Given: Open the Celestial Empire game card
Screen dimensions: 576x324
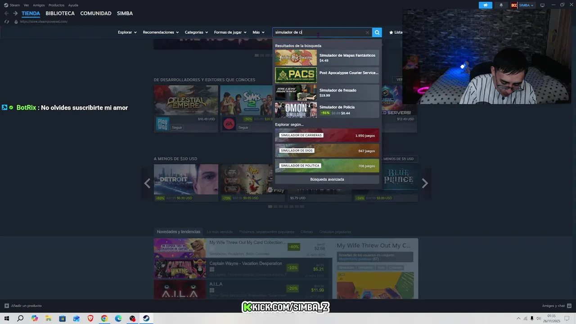Looking at the screenshot, I should [x=186, y=100].
